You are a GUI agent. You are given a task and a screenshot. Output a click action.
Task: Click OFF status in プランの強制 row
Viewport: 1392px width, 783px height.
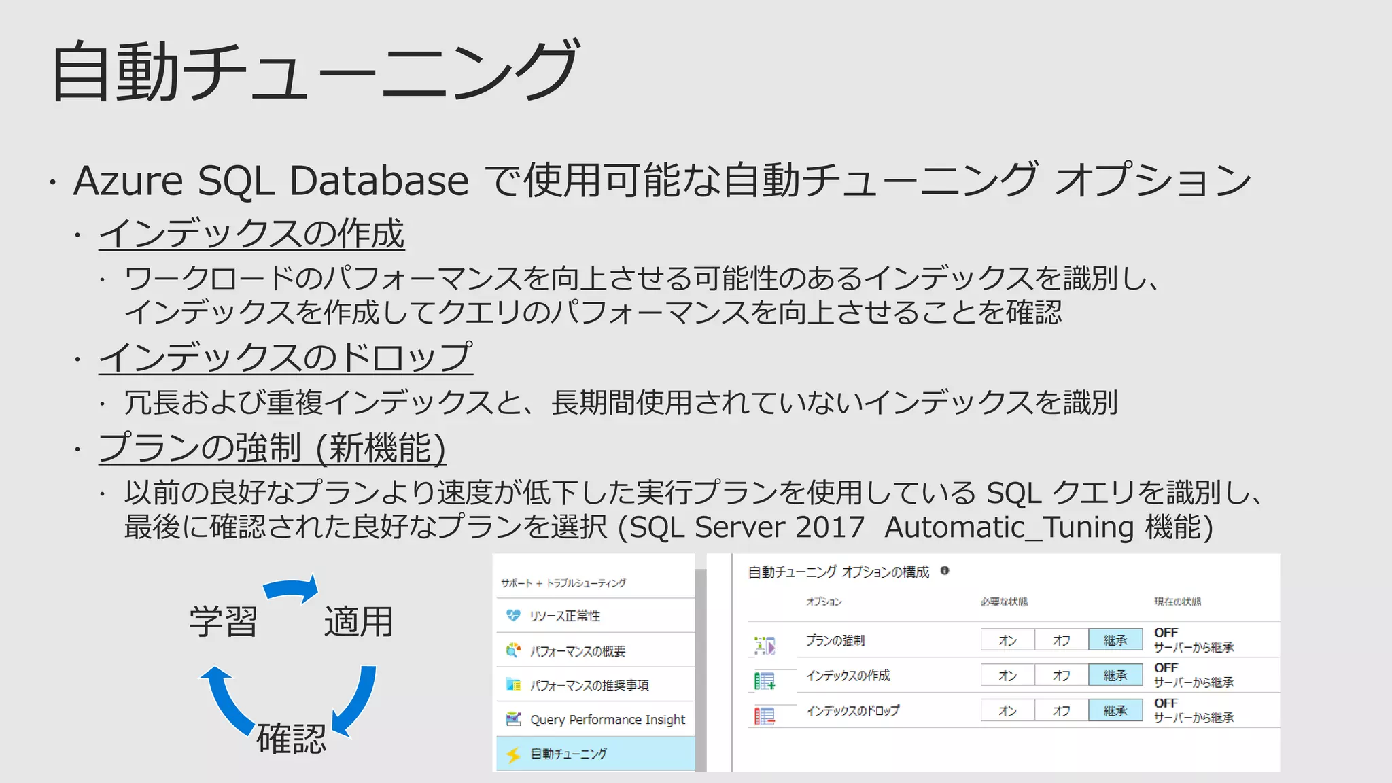(1166, 633)
